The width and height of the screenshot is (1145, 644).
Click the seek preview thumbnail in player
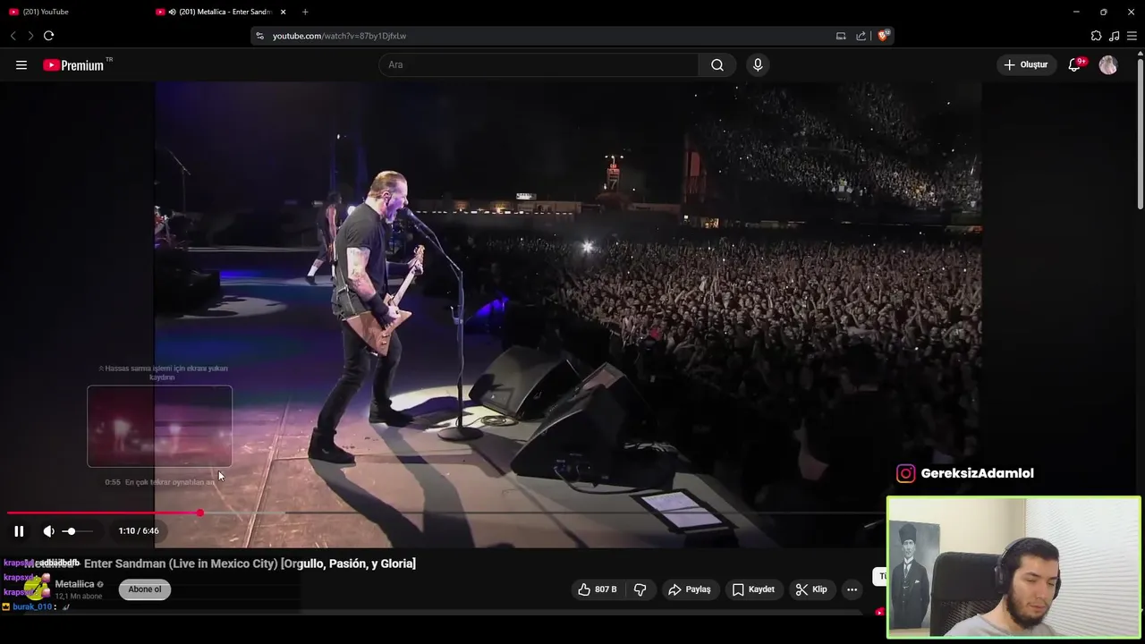(159, 427)
